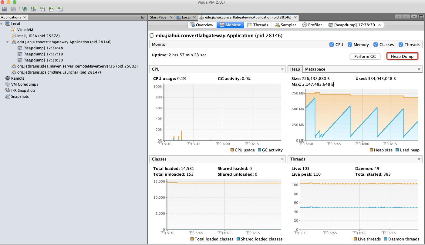Click the Snapshots icon in tree

tap(8, 96)
